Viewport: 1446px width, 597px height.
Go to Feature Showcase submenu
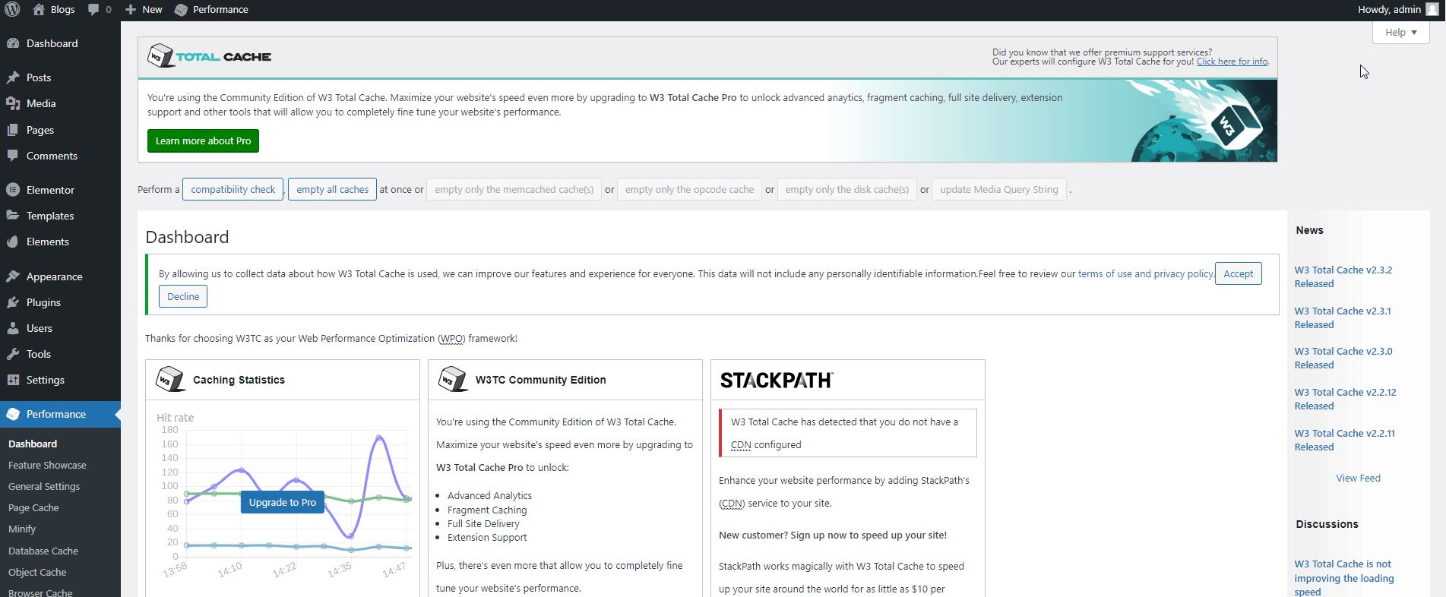[x=47, y=465]
